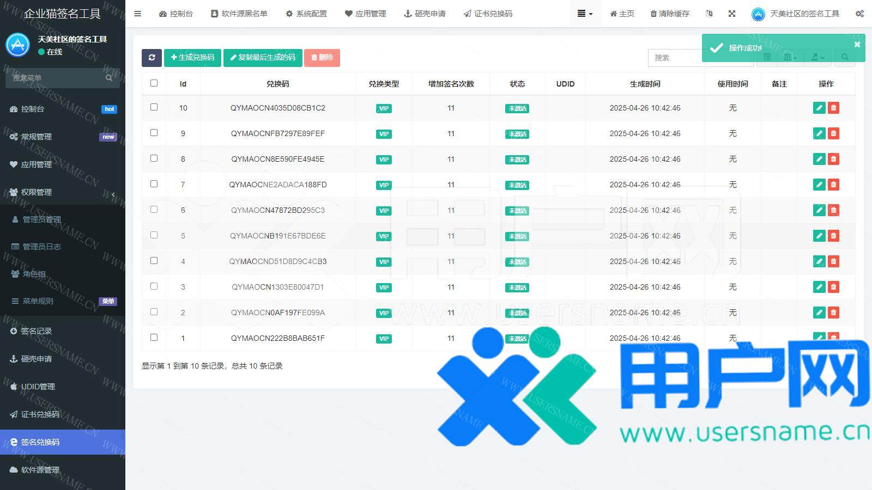The height and width of the screenshot is (490, 872).
Task: Delete the row with Id 3
Action: [833, 287]
